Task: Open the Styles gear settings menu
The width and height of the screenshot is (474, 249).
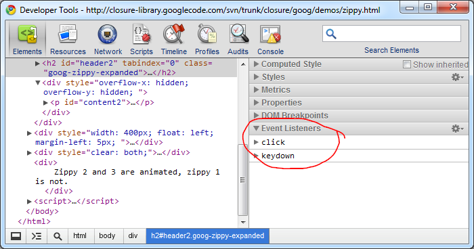Action: pyautogui.click(x=457, y=77)
